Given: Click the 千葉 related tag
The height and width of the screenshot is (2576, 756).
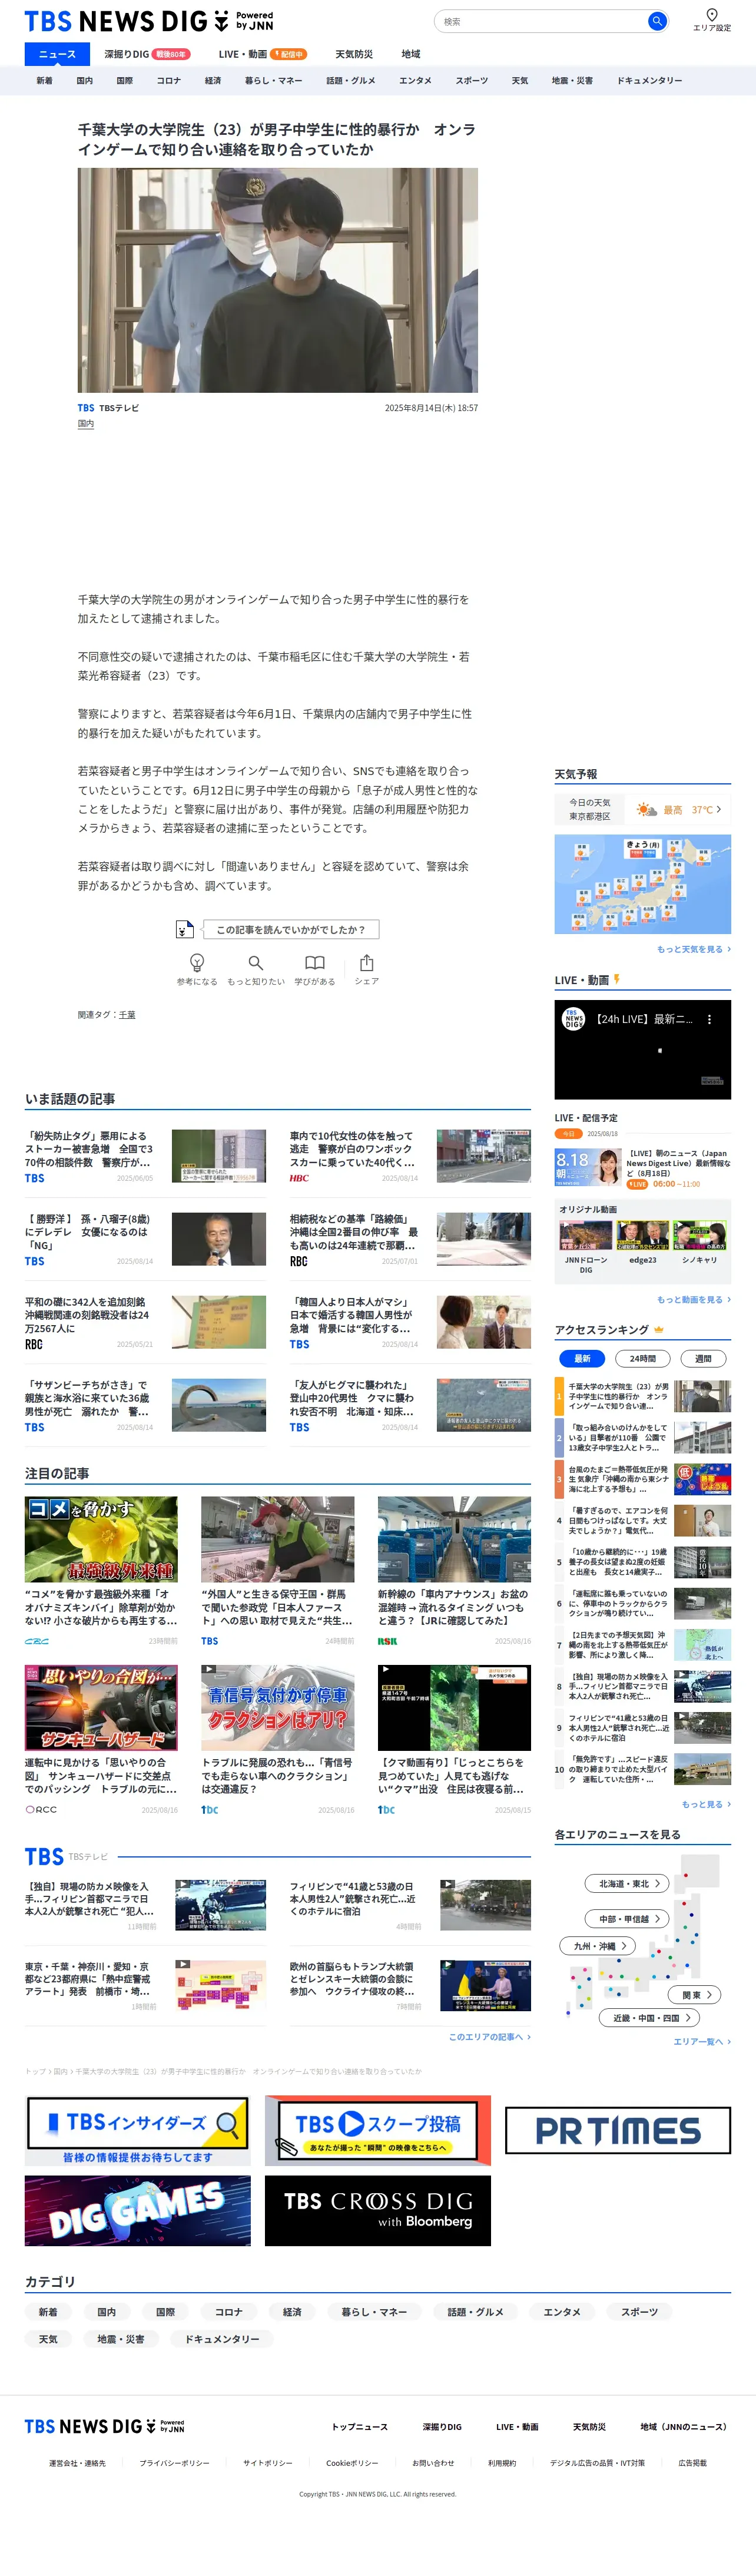Looking at the screenshot, I should (x=127, y=1015).
